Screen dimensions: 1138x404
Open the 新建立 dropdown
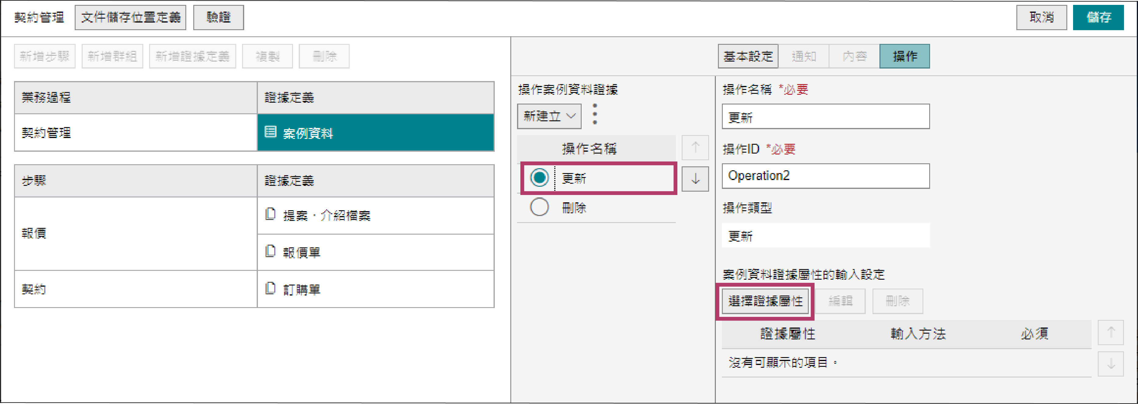[549, 116]
